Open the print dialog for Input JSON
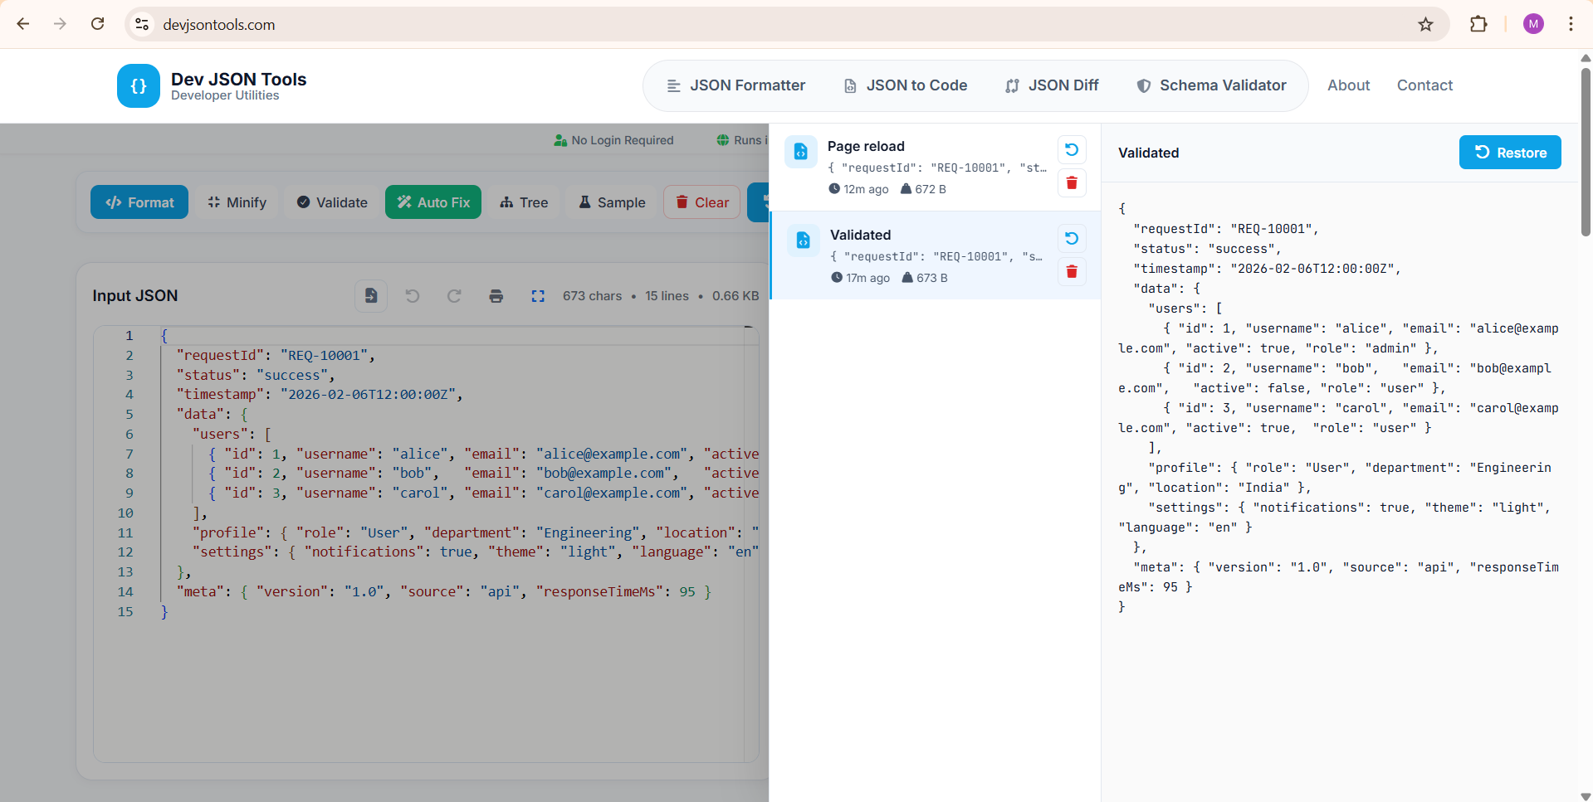1593x802 pixels. (x=496, y=295)
